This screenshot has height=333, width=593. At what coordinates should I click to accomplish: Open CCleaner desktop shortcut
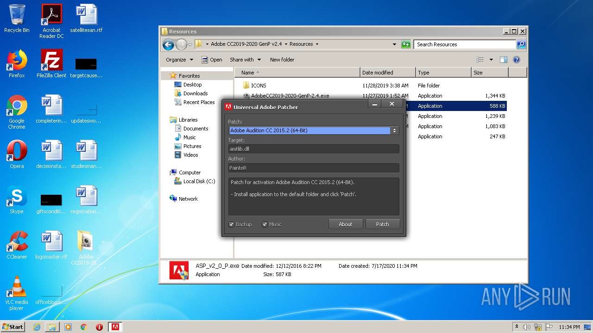[17, 245]
